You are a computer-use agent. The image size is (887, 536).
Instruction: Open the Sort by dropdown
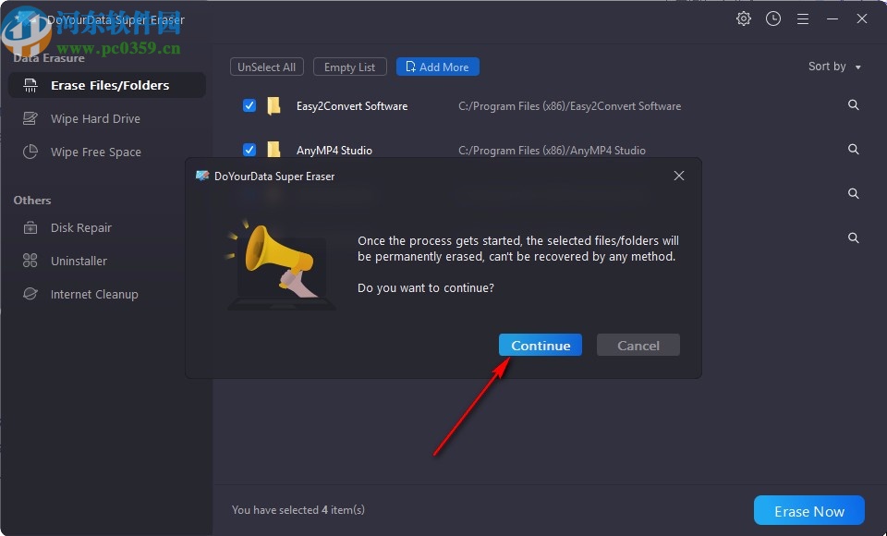click(x=834, y=67)
